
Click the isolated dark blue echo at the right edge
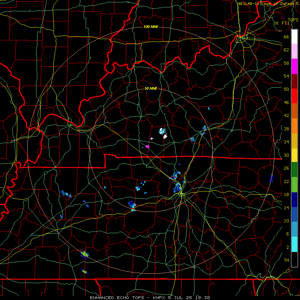pyautogui.click(x=271, y=178)
